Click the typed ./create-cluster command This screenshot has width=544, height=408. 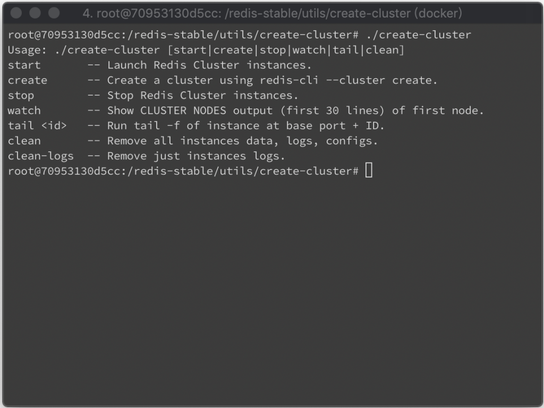point(419,35)
